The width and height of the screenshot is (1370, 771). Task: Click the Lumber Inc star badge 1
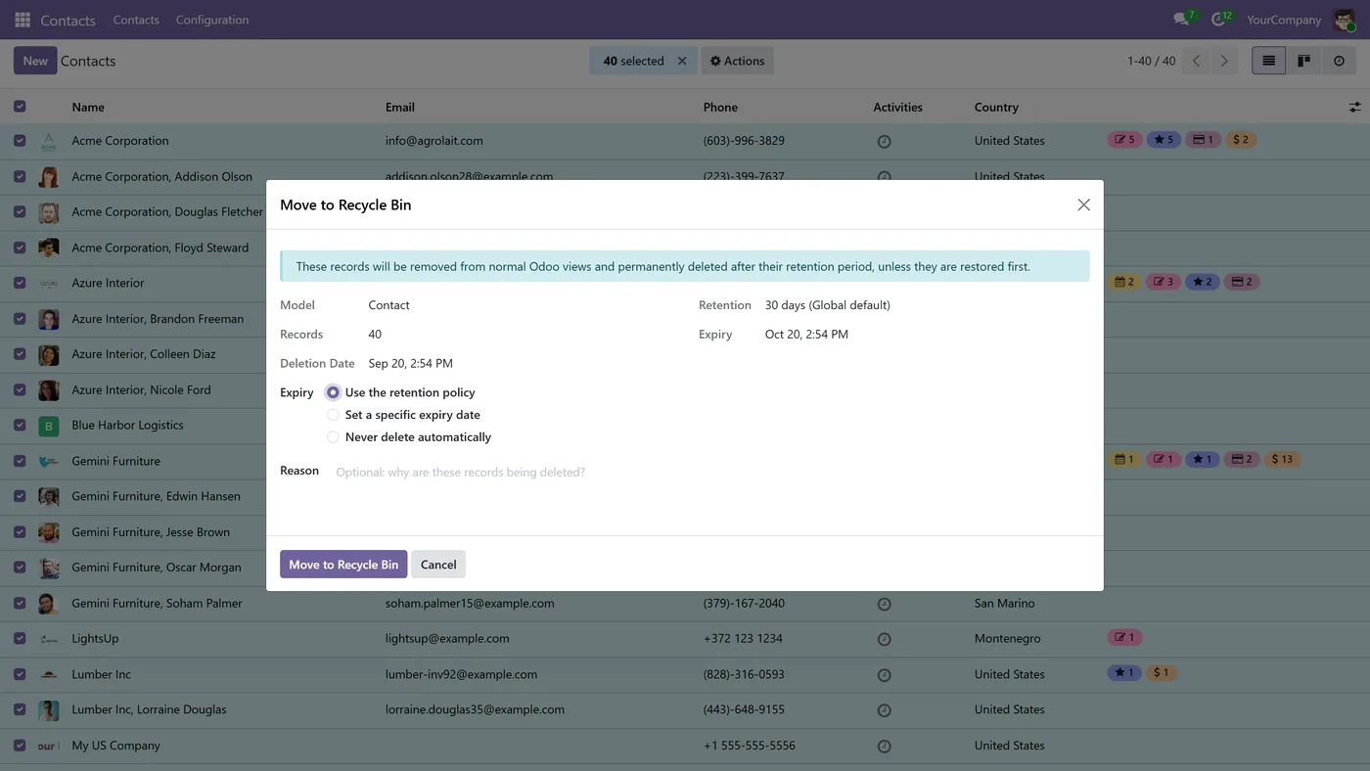point(1124,673)
